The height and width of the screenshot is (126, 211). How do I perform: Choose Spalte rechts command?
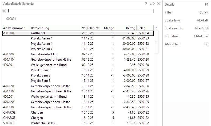tap(174, 28)
